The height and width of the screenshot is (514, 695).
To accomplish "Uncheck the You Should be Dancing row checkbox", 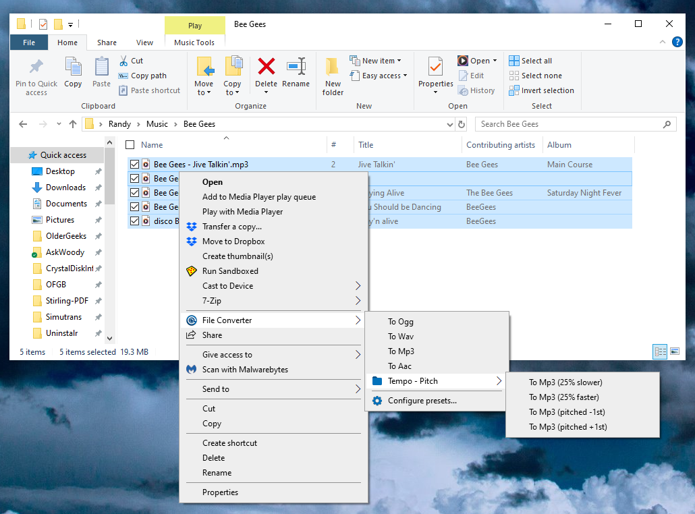I will (135, 207).
